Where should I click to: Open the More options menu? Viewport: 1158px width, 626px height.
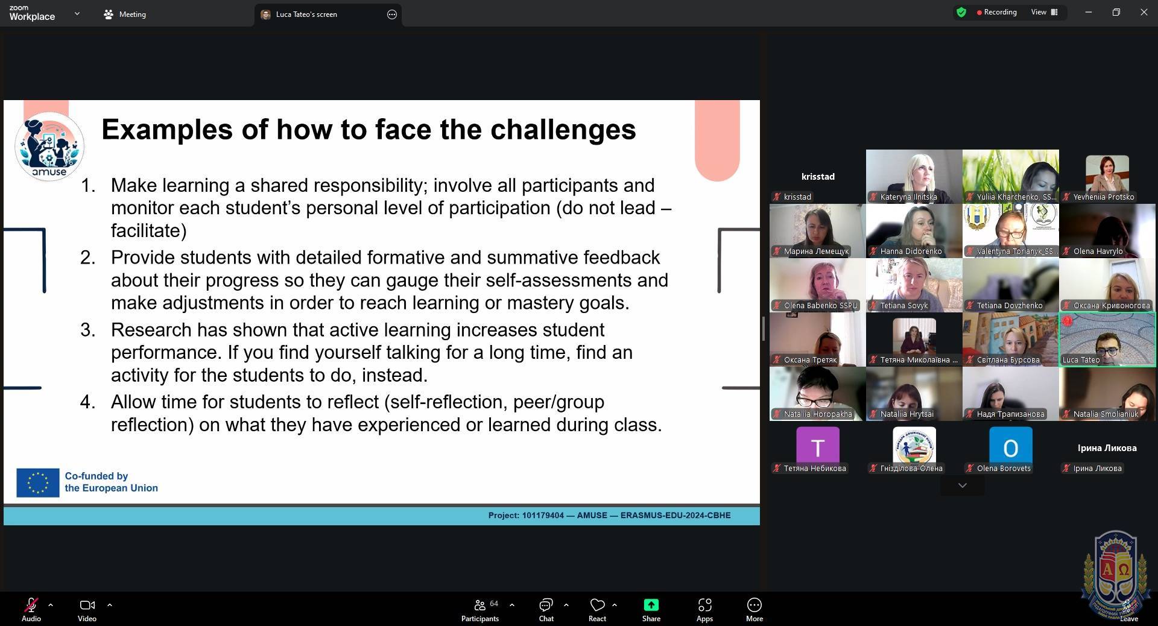754,609
